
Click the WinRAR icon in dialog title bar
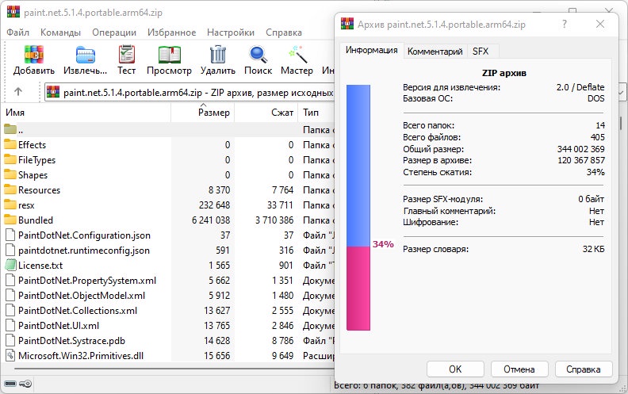[x=347, y=24]
